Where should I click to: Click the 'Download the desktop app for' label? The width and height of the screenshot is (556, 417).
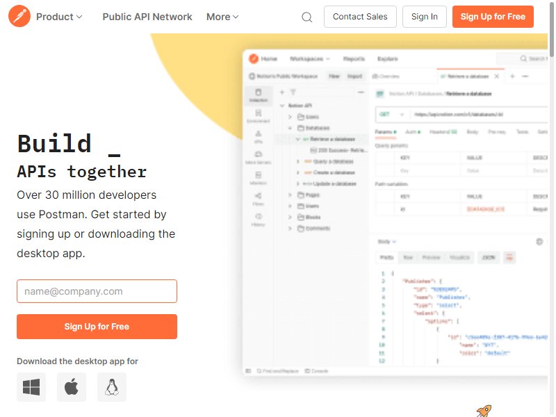point(77,361)
